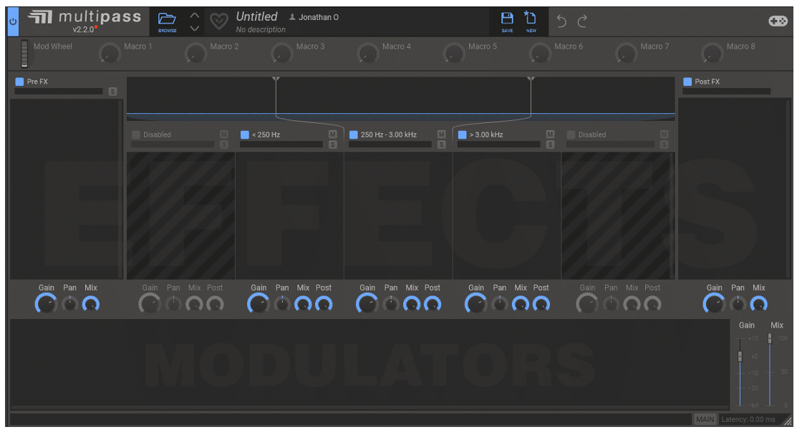
Task: Open the preset browser folder icon
Action: 168,19
